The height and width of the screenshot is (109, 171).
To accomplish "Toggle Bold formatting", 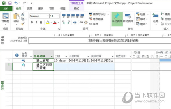I will pos(32,22).
